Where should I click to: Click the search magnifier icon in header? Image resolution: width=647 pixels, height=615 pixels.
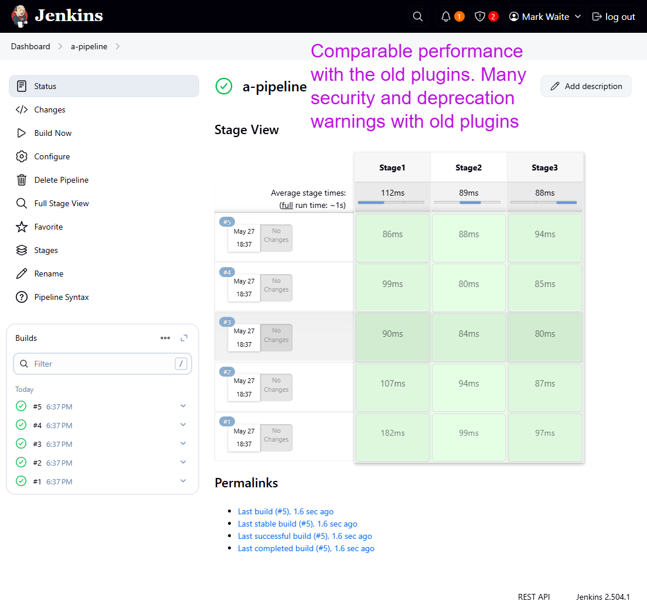418,16
